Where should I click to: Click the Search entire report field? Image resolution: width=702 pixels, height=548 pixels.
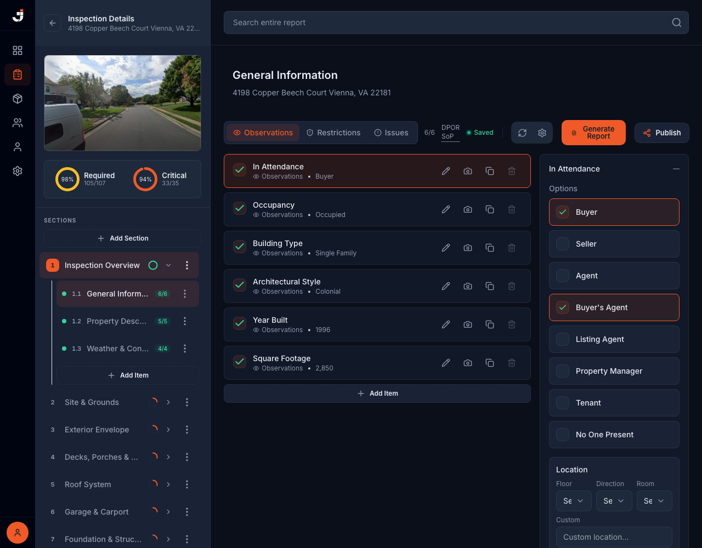456,22
